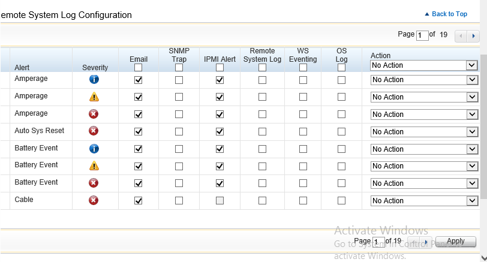Screen dimensions: 487x262
Task: Click the informational severity icon for Battery Event
Action: point(94,149)
